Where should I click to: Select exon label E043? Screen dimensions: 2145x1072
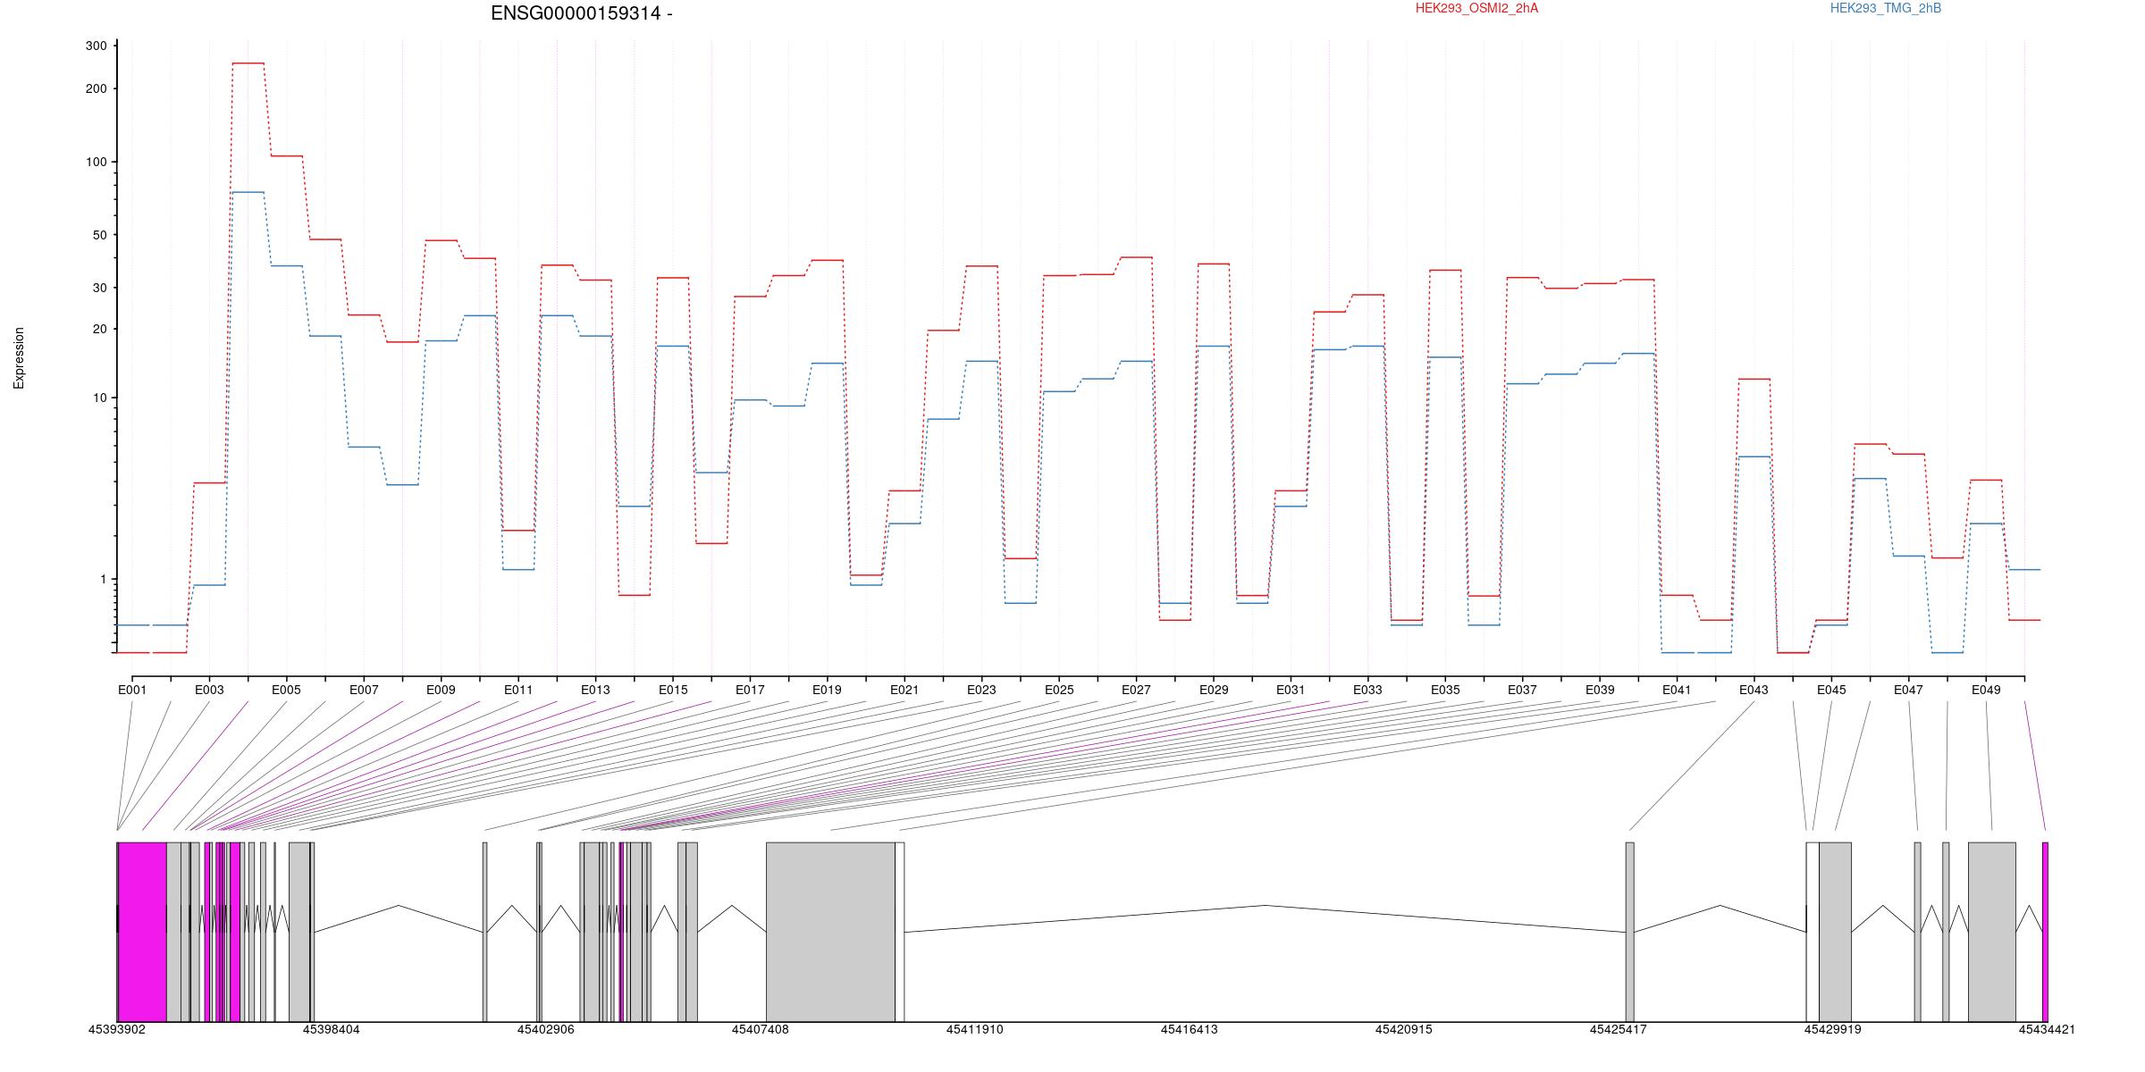pyautogui.click(x=1754, y=690)
